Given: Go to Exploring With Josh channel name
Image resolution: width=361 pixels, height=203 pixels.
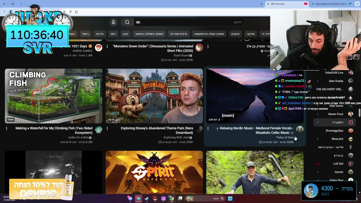Looking at the screenshot, I should pos(176,137).
